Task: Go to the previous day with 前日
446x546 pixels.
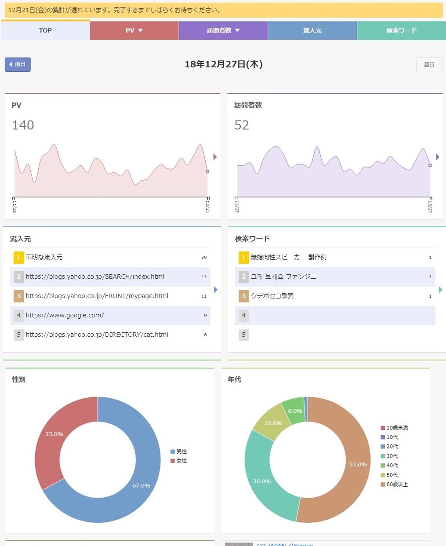Action: [18, 64]
